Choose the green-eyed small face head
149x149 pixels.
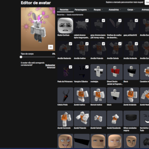point(131,141)
